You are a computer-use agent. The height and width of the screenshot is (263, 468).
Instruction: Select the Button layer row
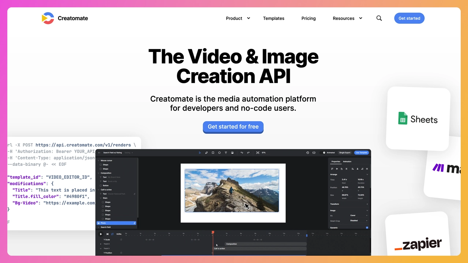[116, 186]
